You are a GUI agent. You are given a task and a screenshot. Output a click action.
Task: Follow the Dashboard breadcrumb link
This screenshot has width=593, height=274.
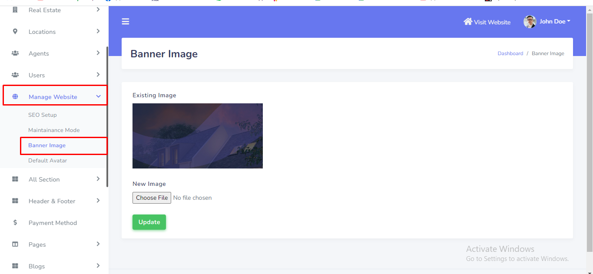tap(510, 53)
